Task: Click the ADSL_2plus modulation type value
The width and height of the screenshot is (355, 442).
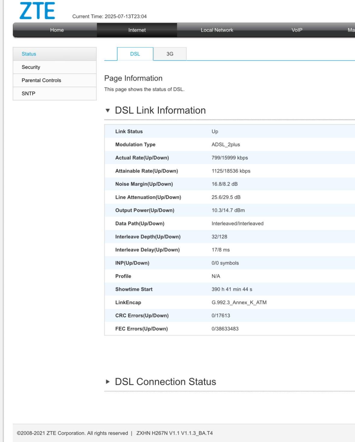Action: pyautogui.click(x=226, y=145)
